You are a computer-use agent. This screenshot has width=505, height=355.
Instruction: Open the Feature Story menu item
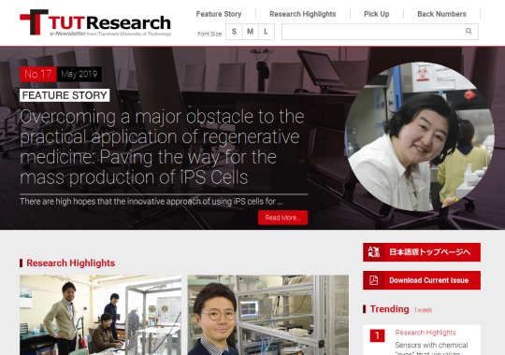click(x=219, y=14)
